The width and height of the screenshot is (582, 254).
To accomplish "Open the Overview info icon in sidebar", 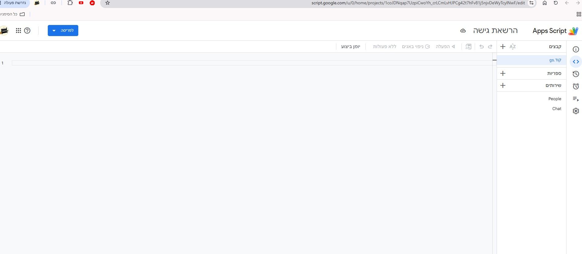I will coord(576,49).
